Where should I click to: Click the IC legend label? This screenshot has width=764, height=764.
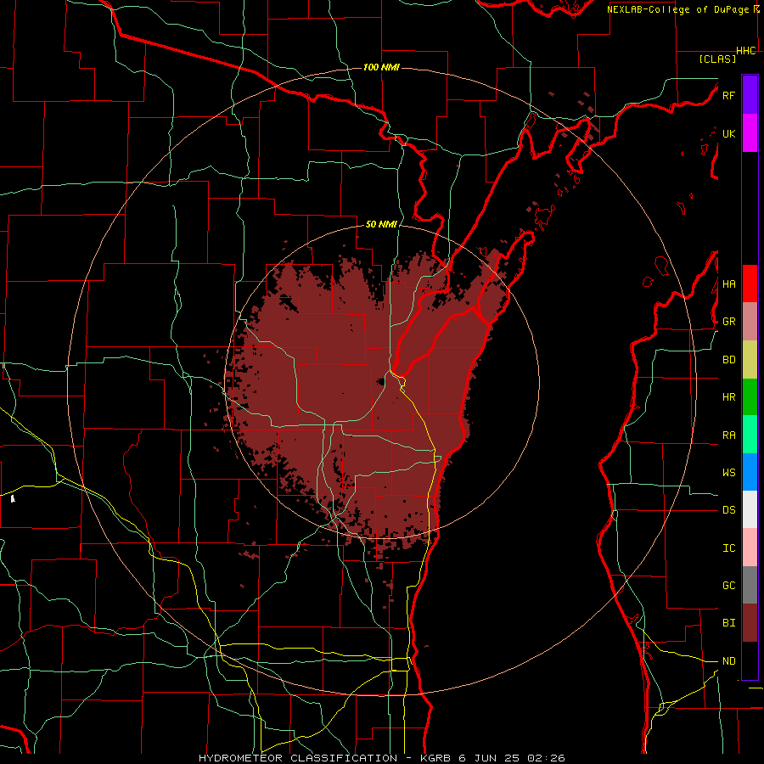[x=728, y=548]
